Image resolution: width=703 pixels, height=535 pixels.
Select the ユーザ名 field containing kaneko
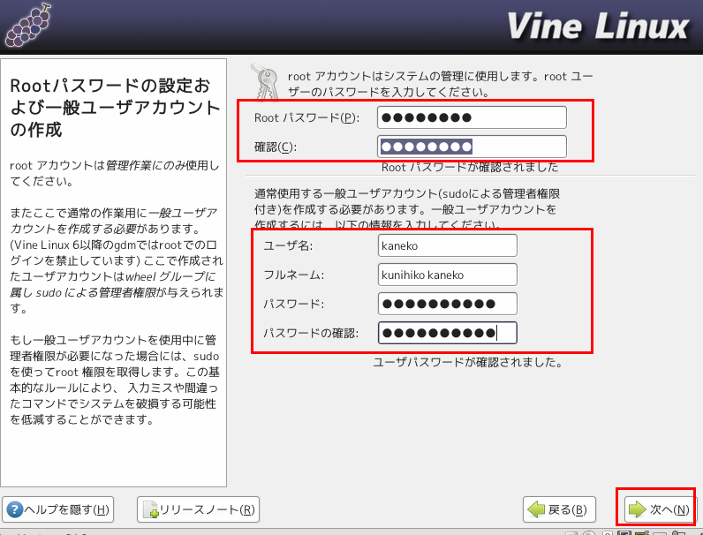(448, 245)
